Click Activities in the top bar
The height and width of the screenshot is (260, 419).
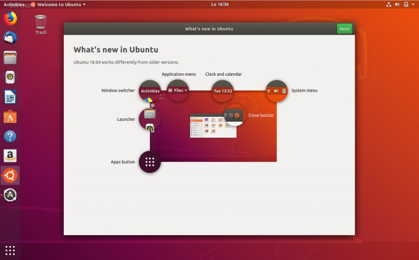coord(14,5)
